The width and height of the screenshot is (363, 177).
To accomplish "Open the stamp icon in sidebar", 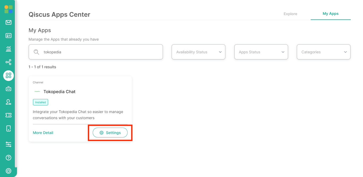I will click(9, 102).
